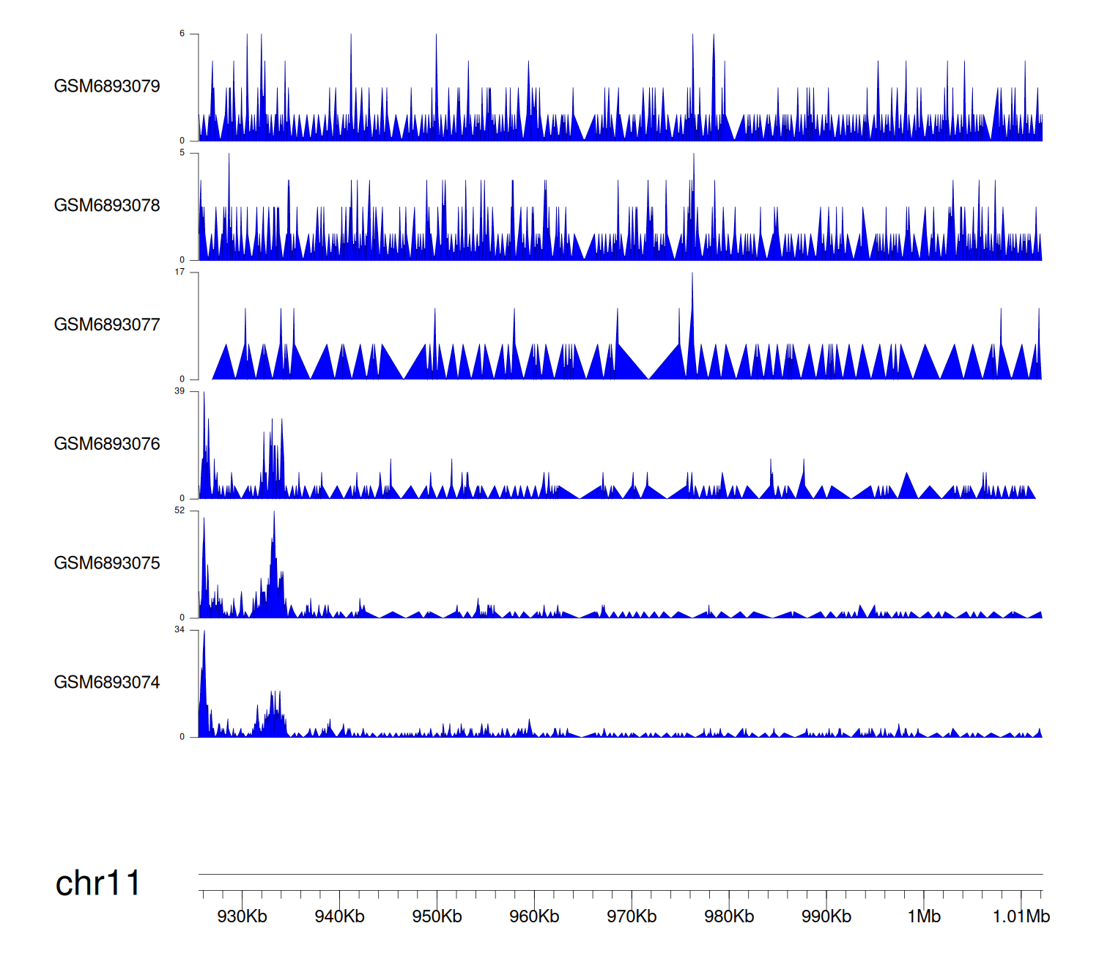Click the 970Kb genomic coordinate label
This screenshot has height=967, width=1099.
pos(632,916)
